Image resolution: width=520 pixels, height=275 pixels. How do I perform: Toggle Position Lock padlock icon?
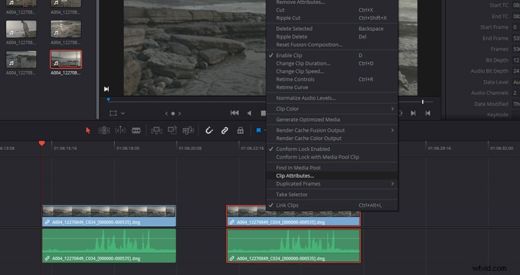click(x=240, y=131)
